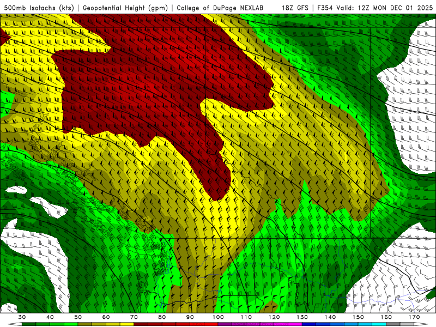Click the '160' label on the color scale
This screenshot has width=436, height=327.
(x=386, y=317)
